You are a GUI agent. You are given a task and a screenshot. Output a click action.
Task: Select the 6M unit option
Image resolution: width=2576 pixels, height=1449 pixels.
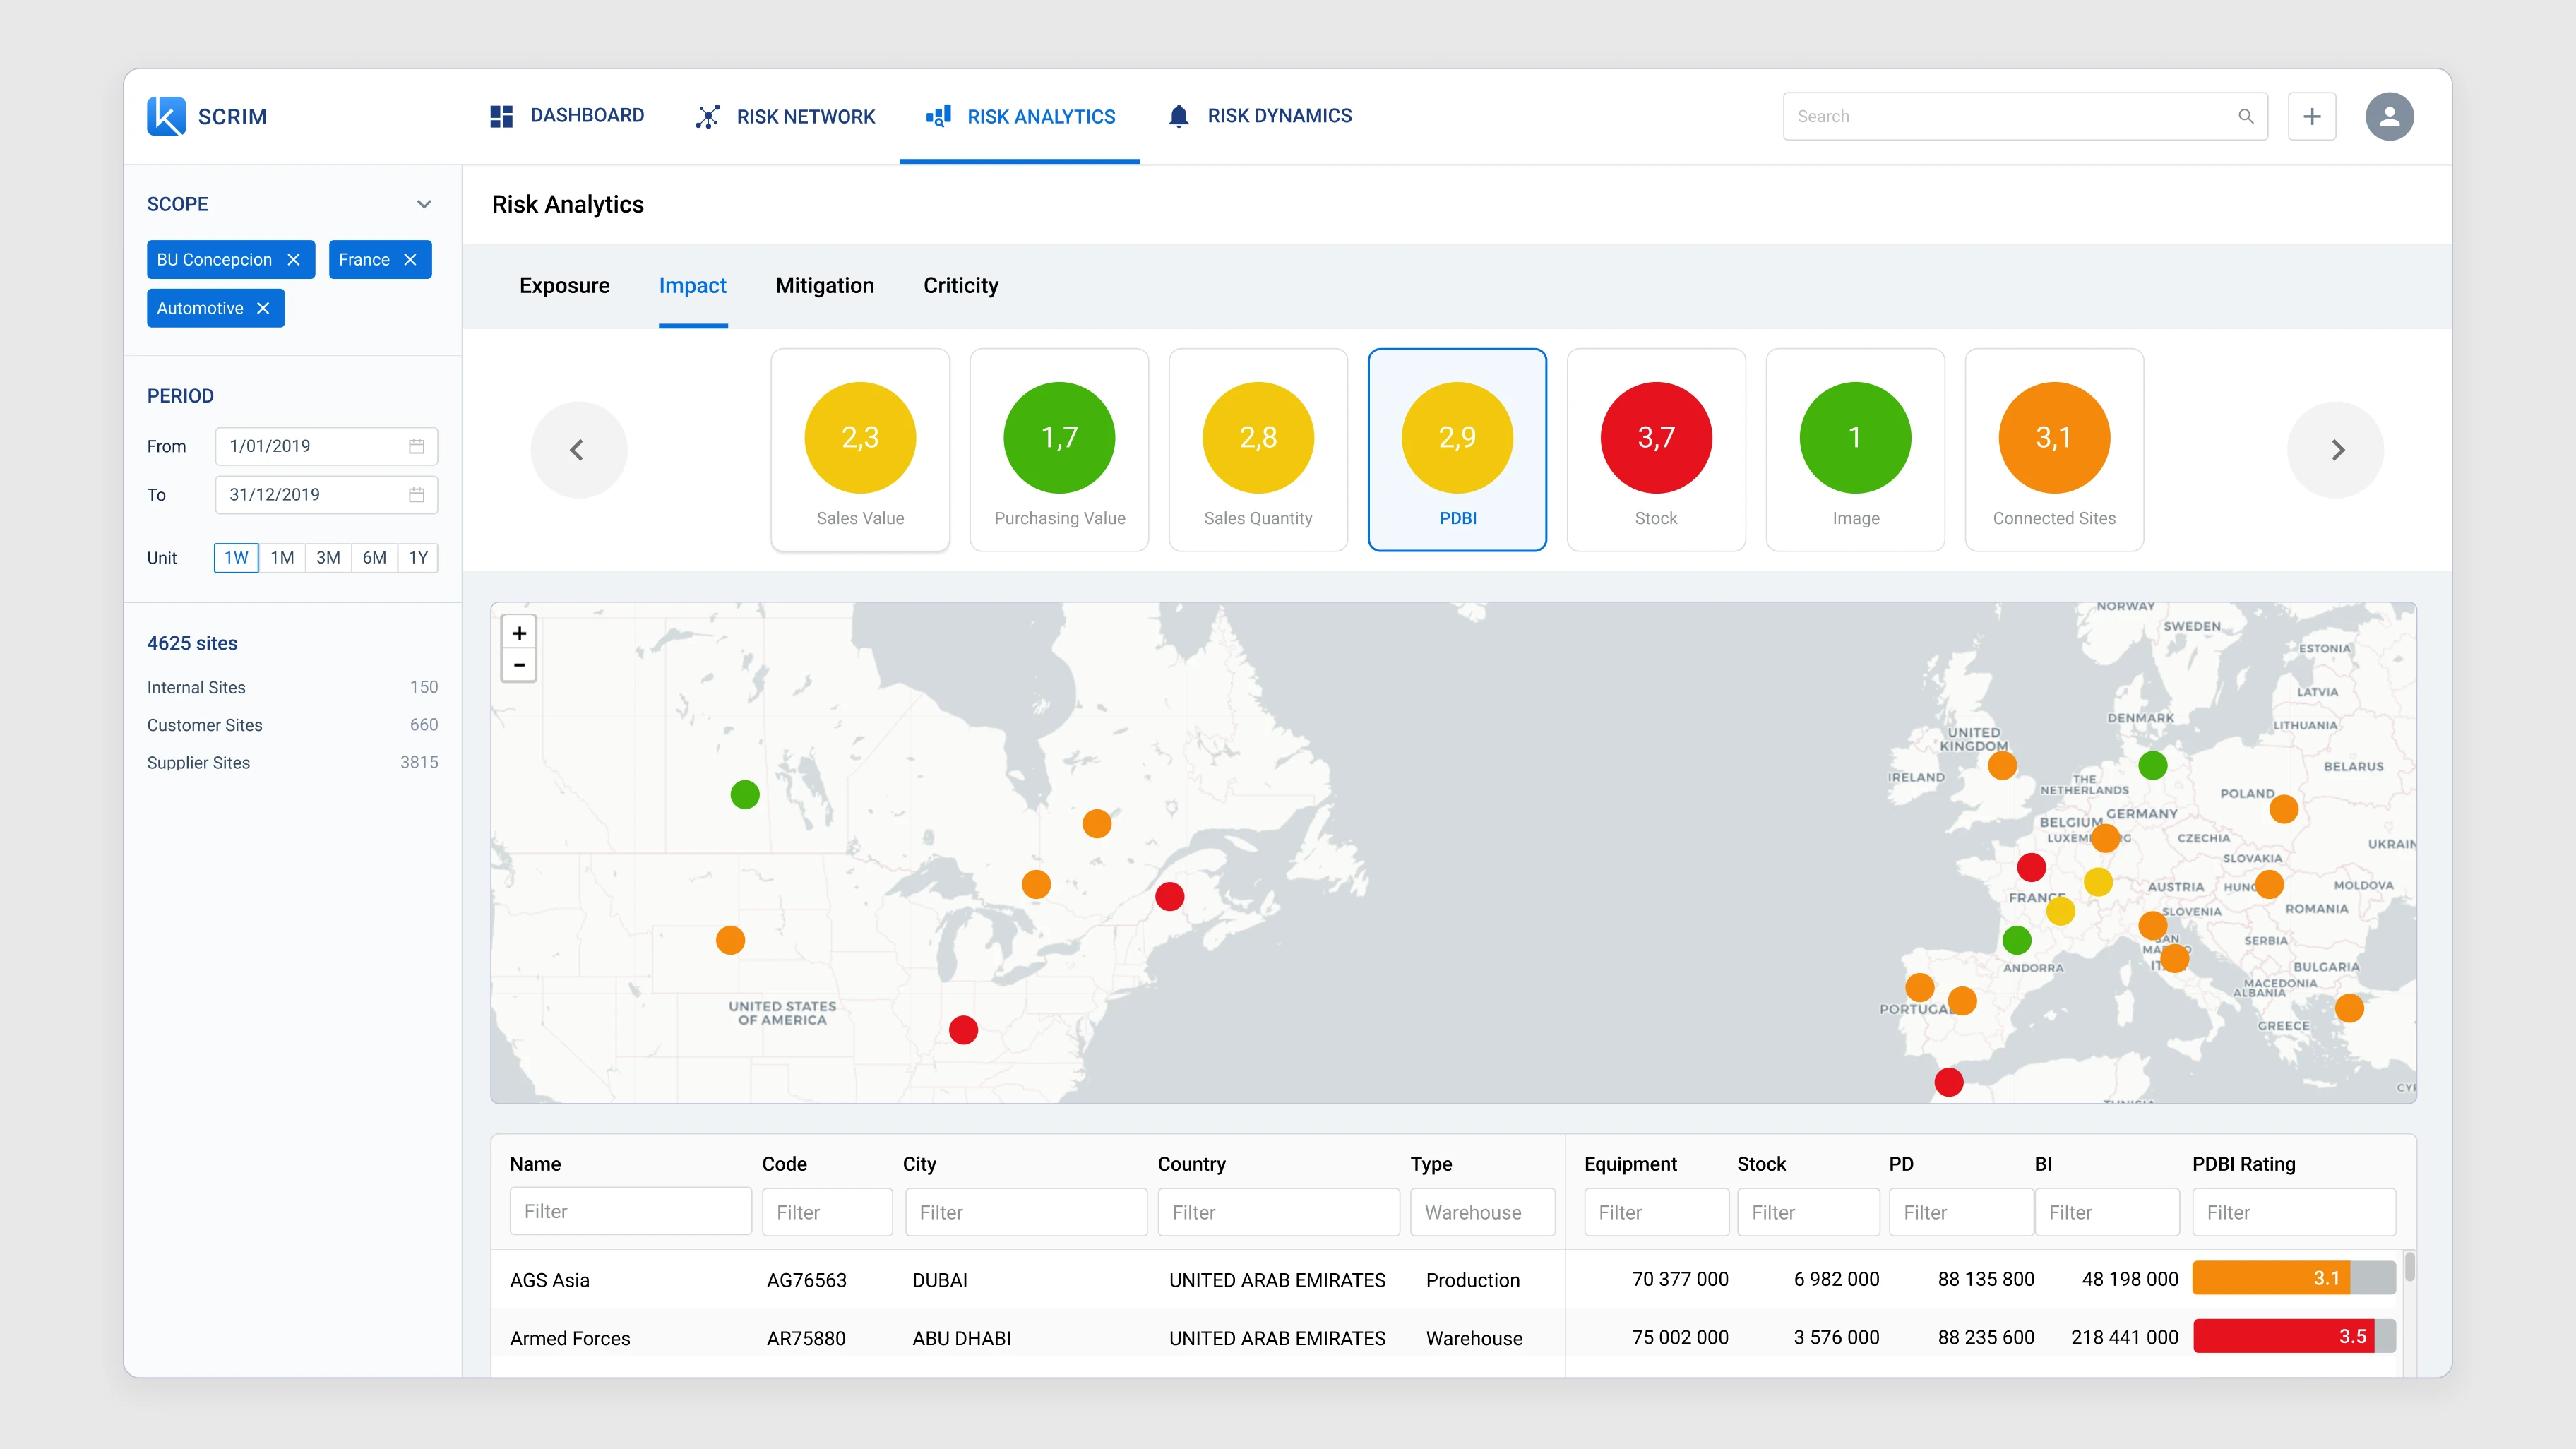tap(374, 558)
